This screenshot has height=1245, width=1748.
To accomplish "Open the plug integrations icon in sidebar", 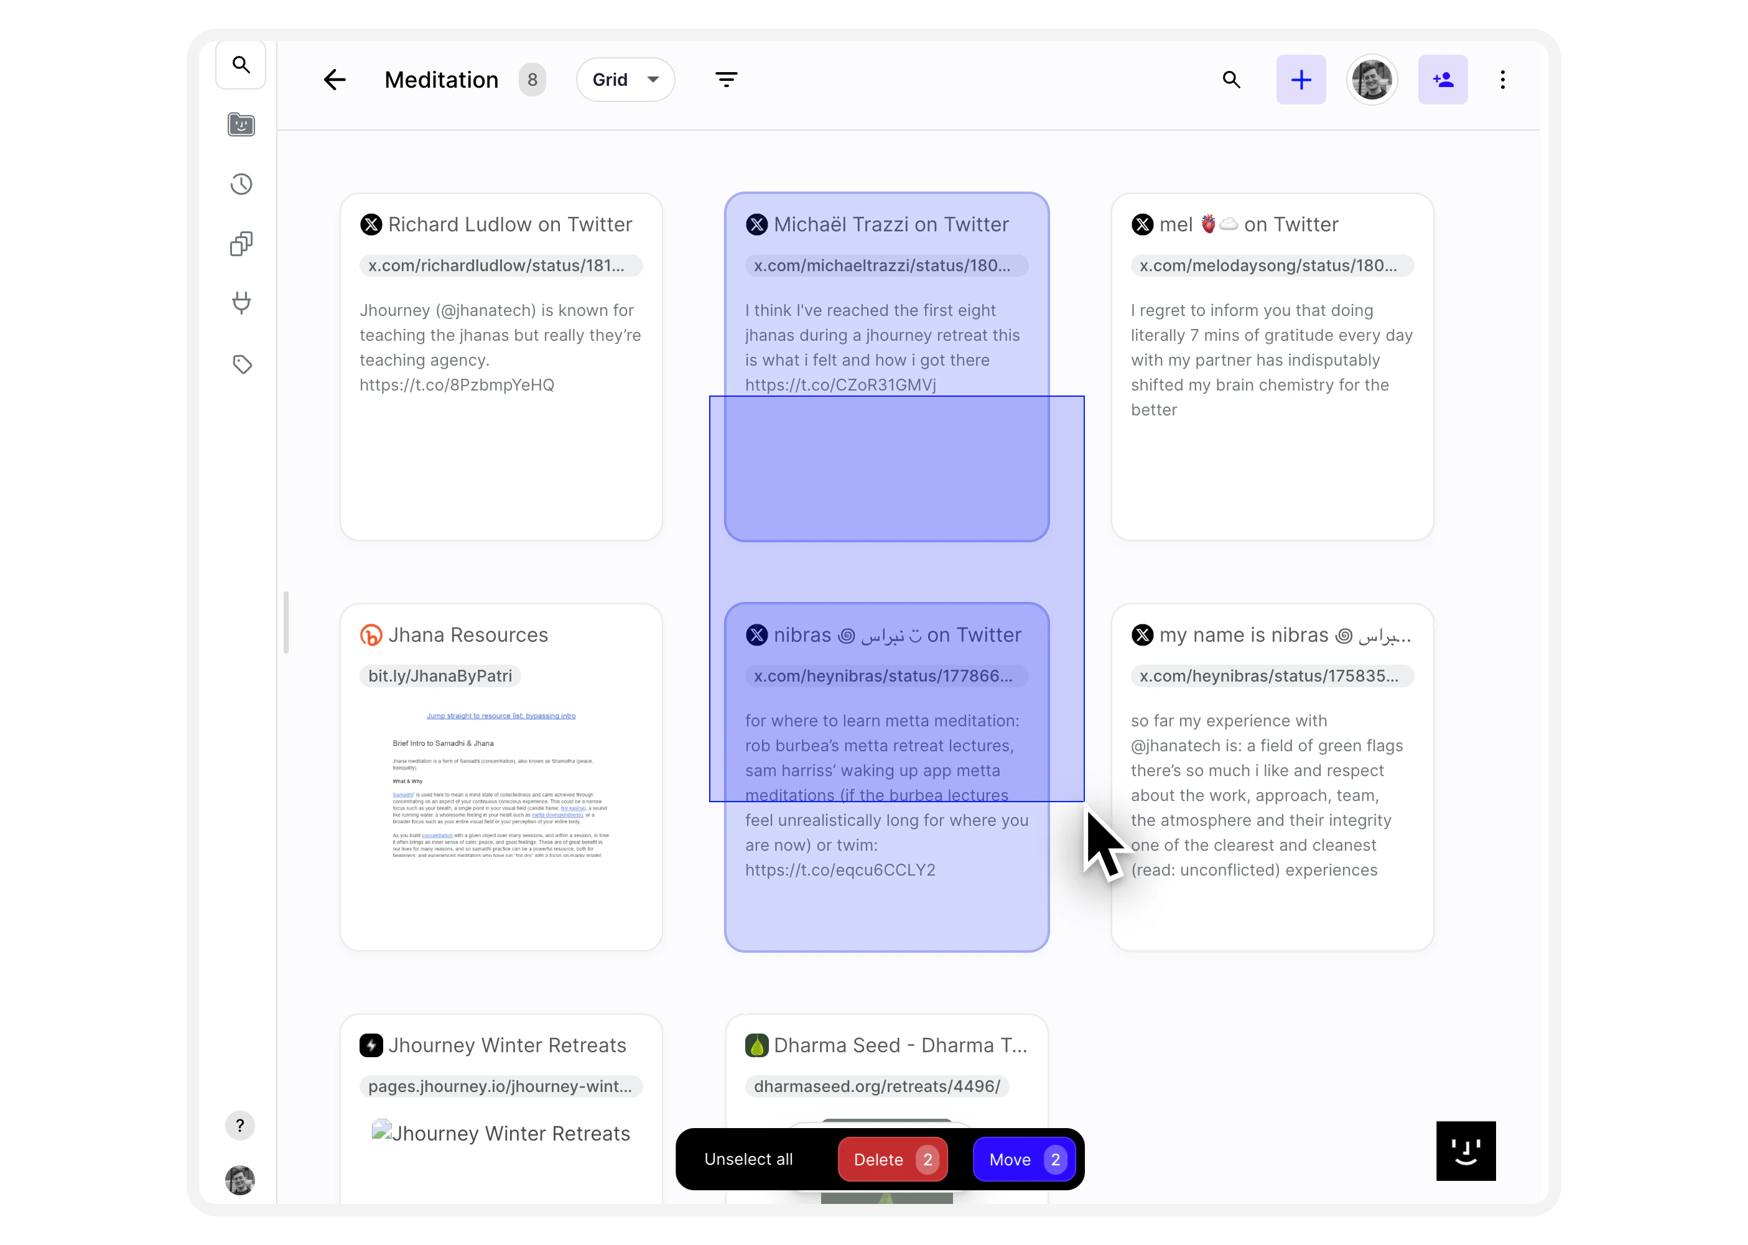I will pyautogui.click(x=241, y=303).
